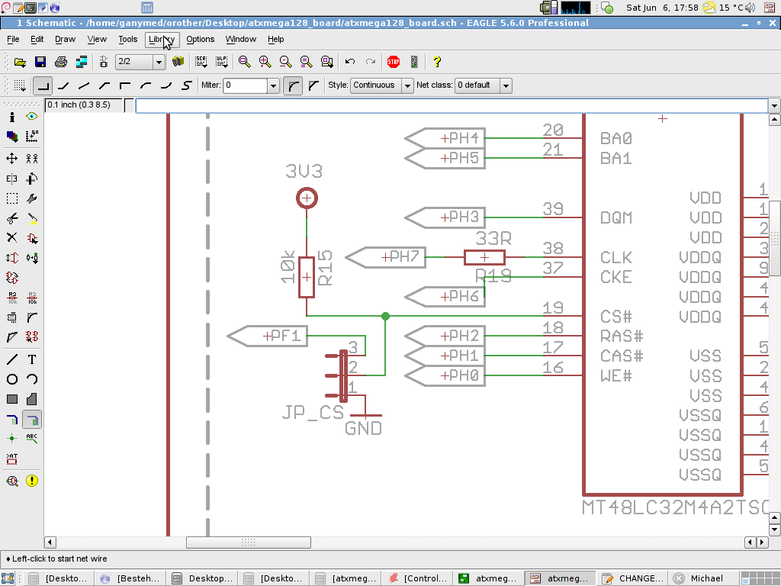Select the Text T tool
The height and width of the screenshot is (586, 781).
pos(32,359)
